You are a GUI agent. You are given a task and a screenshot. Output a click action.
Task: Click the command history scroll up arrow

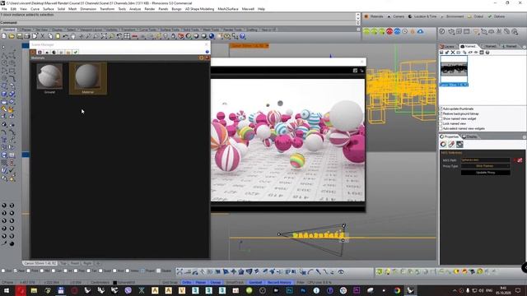pos(357,16)
